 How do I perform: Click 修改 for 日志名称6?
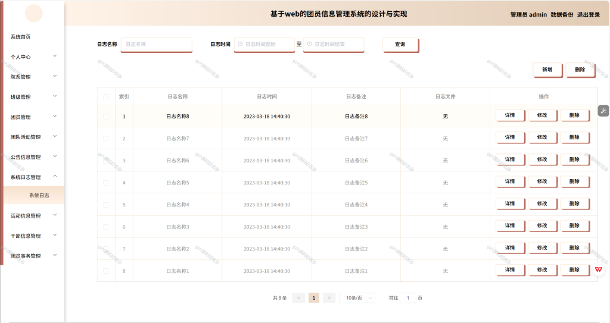pos(542,159)
